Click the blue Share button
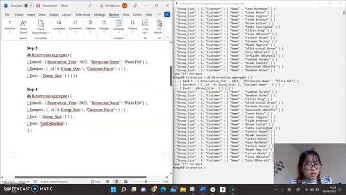 [x=167, y=15]
